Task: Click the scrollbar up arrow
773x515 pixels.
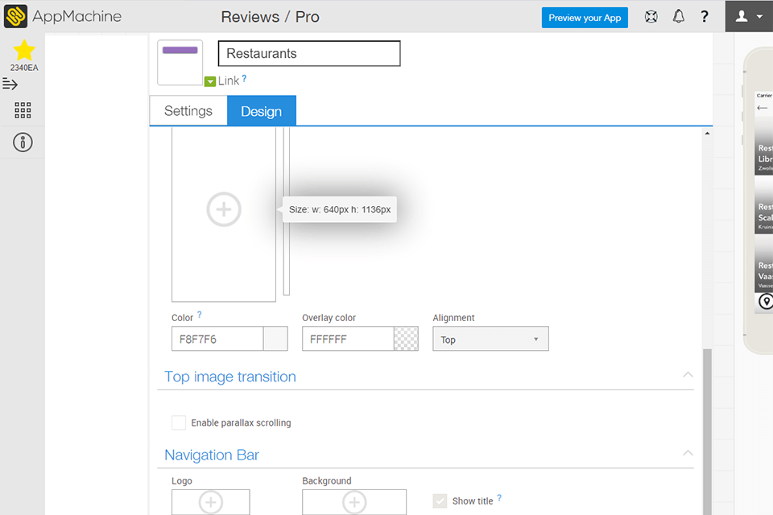Action: 707,134
